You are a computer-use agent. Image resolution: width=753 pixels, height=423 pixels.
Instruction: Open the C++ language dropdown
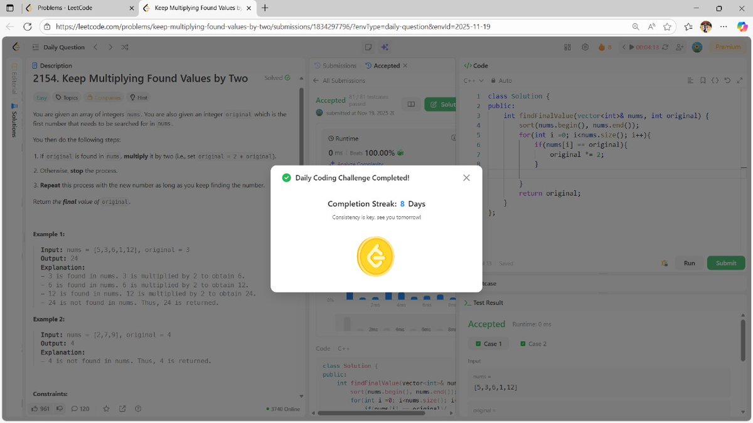point(474,80)
